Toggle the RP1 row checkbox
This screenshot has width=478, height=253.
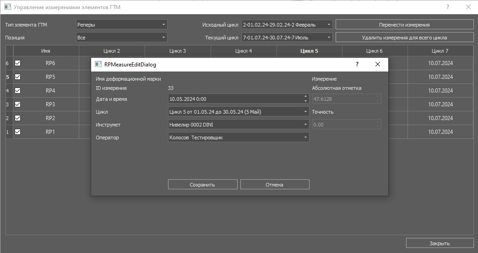[18, 132]
